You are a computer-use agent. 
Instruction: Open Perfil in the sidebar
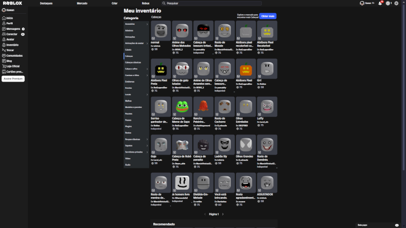tap(10, 23)
